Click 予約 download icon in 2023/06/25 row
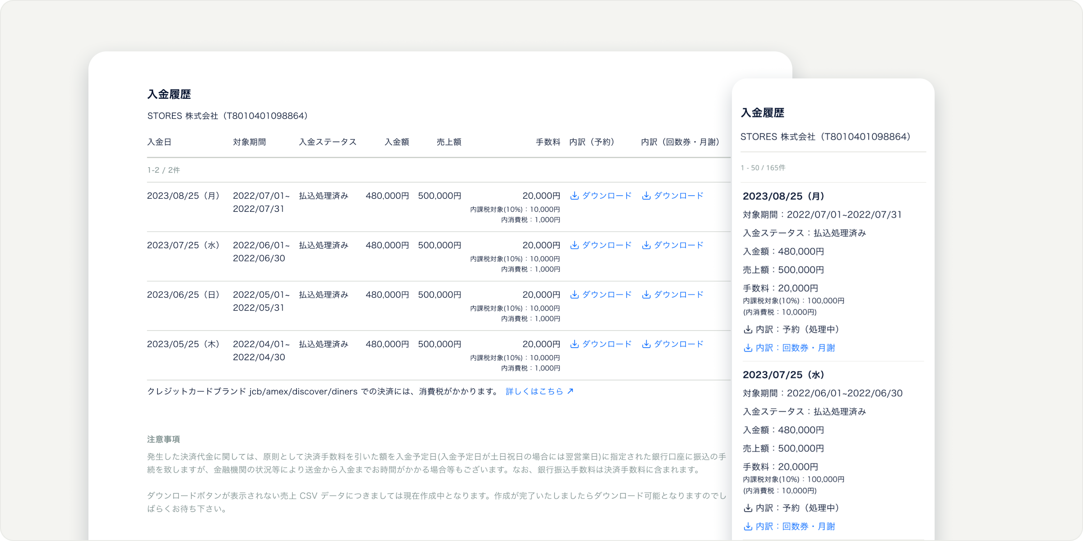Screen dimensions: 1083x541 (574, 295)
